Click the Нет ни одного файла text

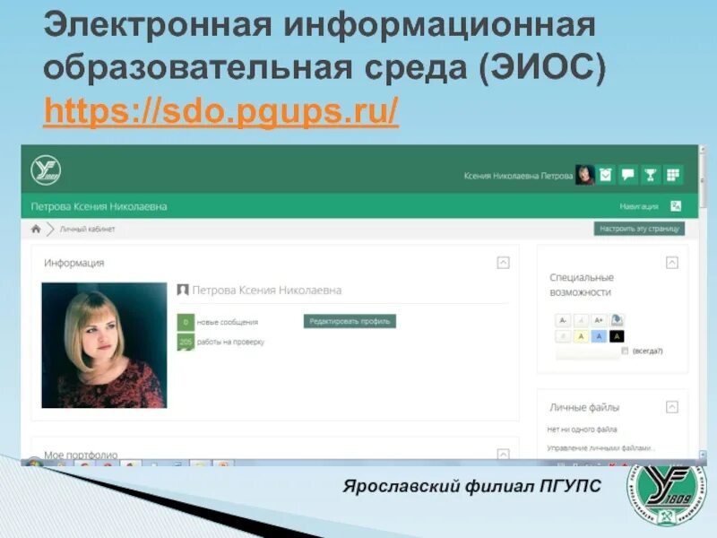(582, 430)
